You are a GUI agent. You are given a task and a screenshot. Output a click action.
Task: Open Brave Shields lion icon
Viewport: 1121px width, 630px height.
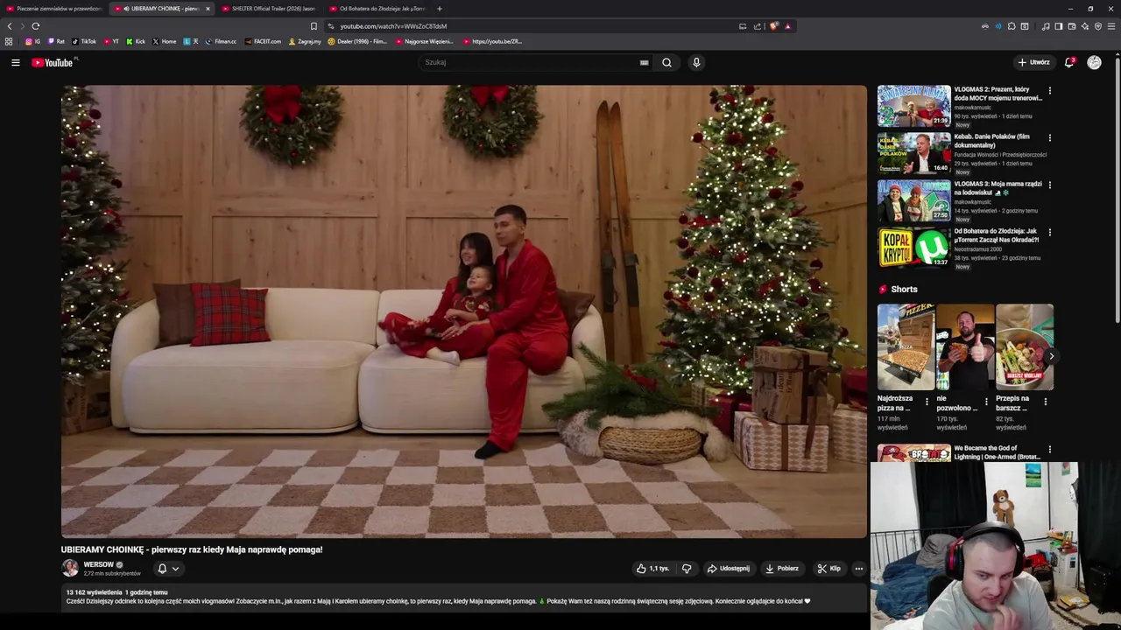coord(773,26)
